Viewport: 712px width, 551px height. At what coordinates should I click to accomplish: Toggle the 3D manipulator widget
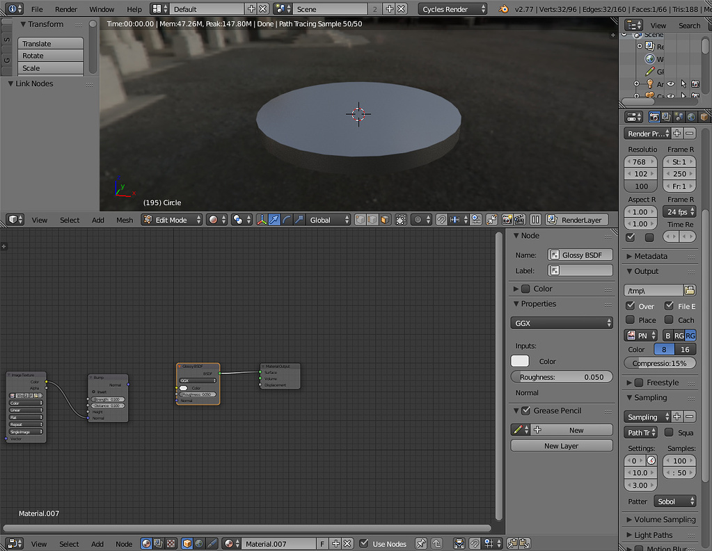pyautogui.click(x=262, y=220)
